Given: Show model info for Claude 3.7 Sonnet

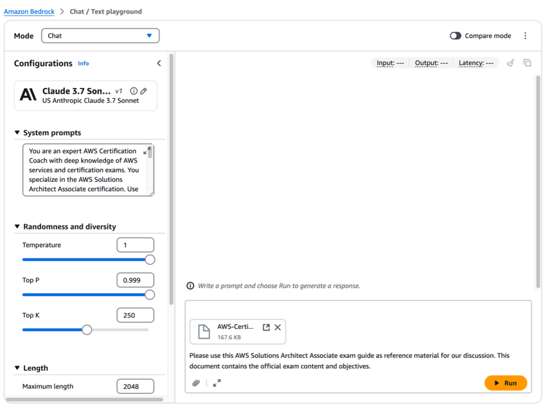Looking at the screenshot, I should pyautogui.click(x=133, y=91).
